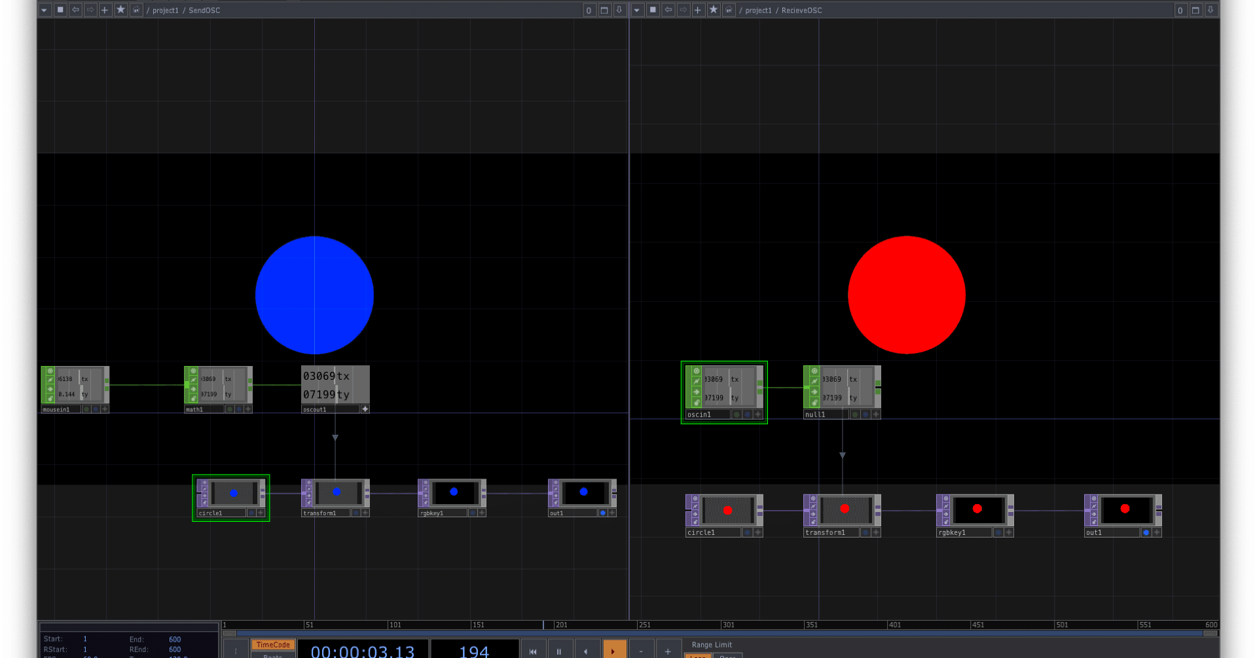Select 'RecieveOSC' path segment

pos(801,10)
